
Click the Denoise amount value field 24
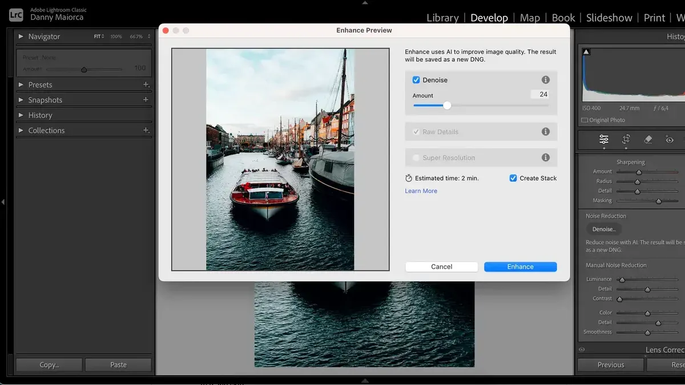click(539, 94)
